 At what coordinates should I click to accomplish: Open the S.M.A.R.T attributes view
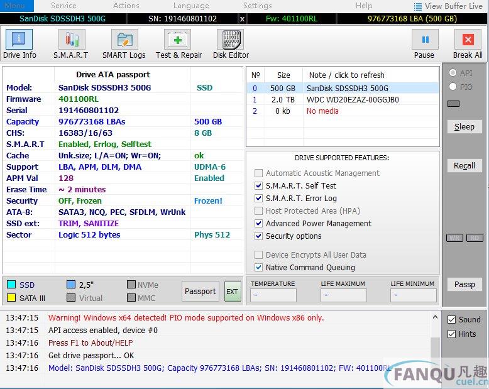coord(72,39)
